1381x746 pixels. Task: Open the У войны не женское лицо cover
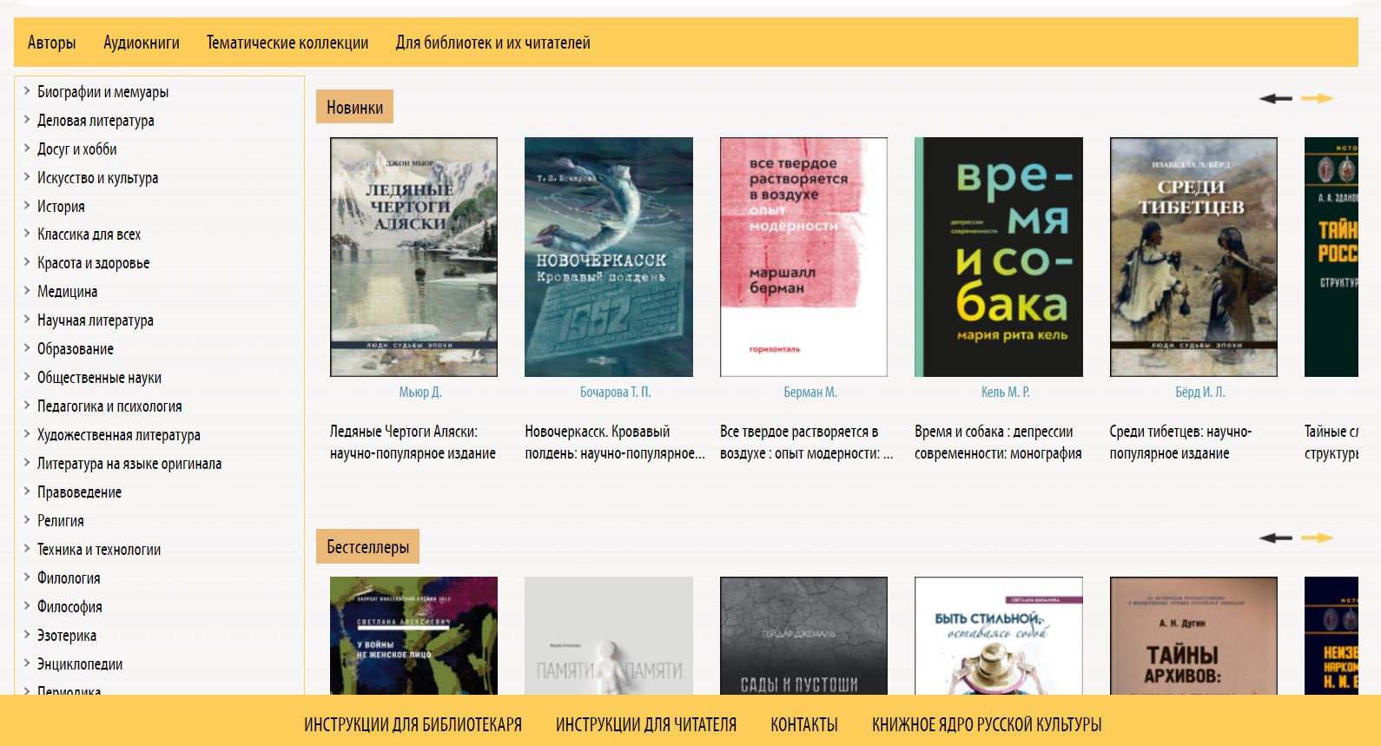coord(413,636)
